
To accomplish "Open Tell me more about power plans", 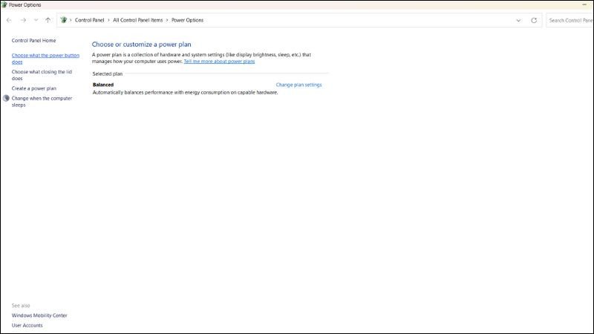I will (x=219, y=62).
